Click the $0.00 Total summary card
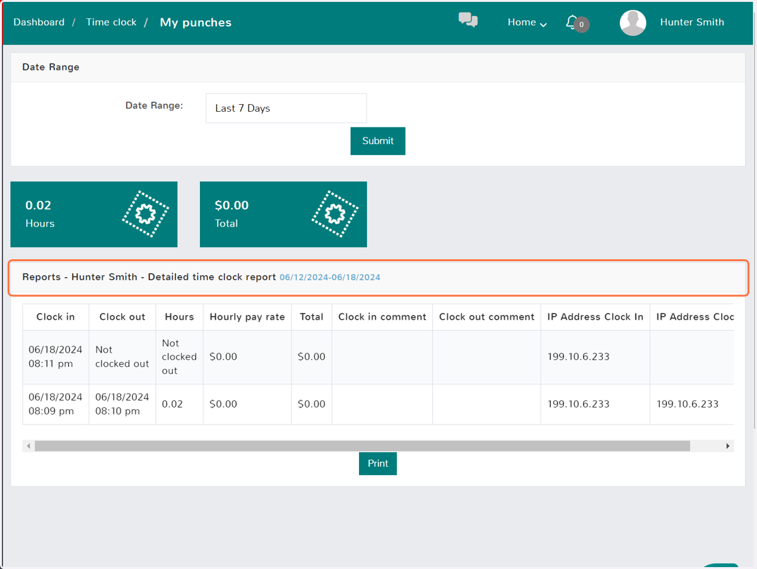The image size is (757, 569). pyautogui.click(x=283, y=214)
